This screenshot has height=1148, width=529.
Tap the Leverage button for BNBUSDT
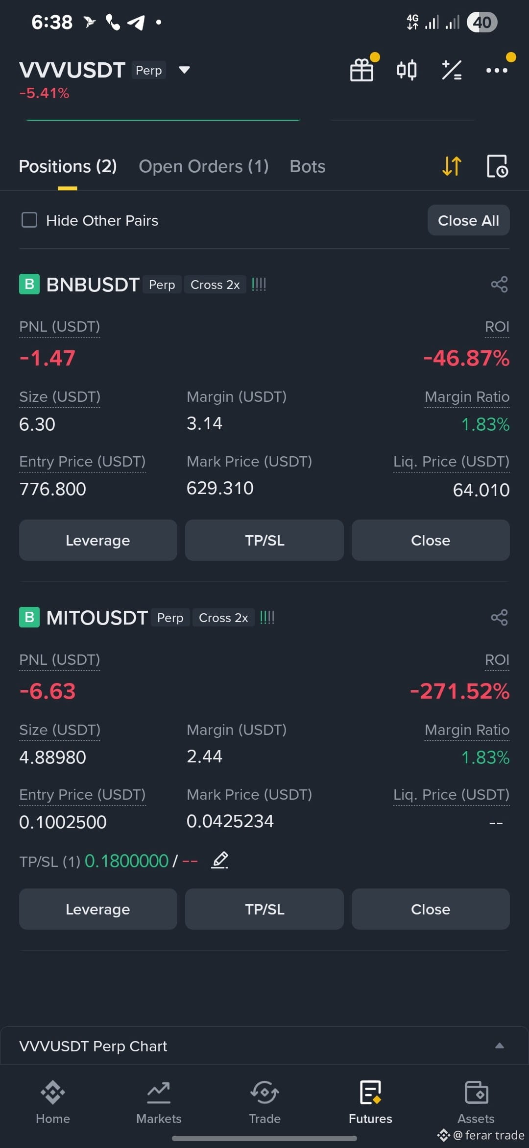pyautogui.click(x=98, y=540)
